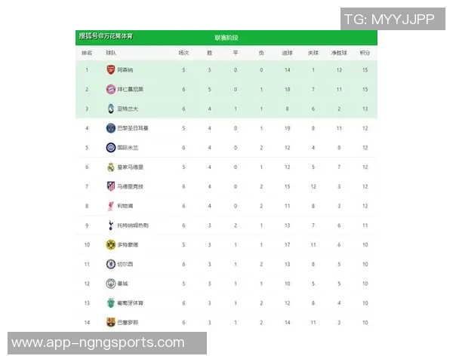Screen dimensions: 453x362
Task: Select the 联赛阶段 tab header
Action: pyautogui.click(x=226, y=37)
